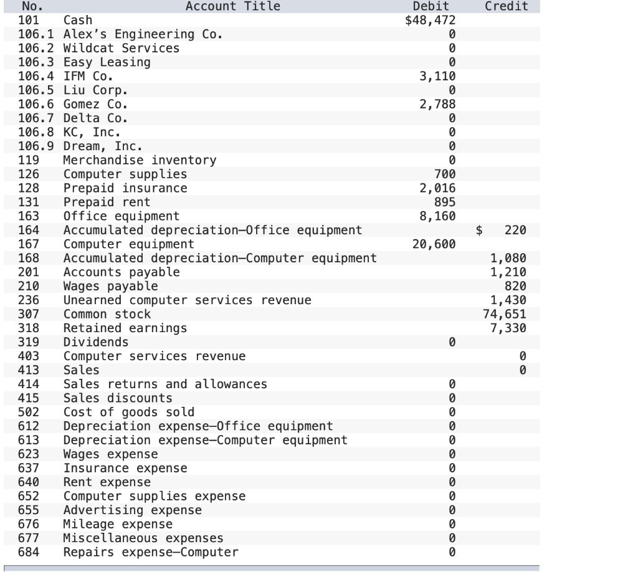Click 'Depreciation expense—Computer equipment' title
The height and width of the screenshot is (587, 638).
coord(205,440)
